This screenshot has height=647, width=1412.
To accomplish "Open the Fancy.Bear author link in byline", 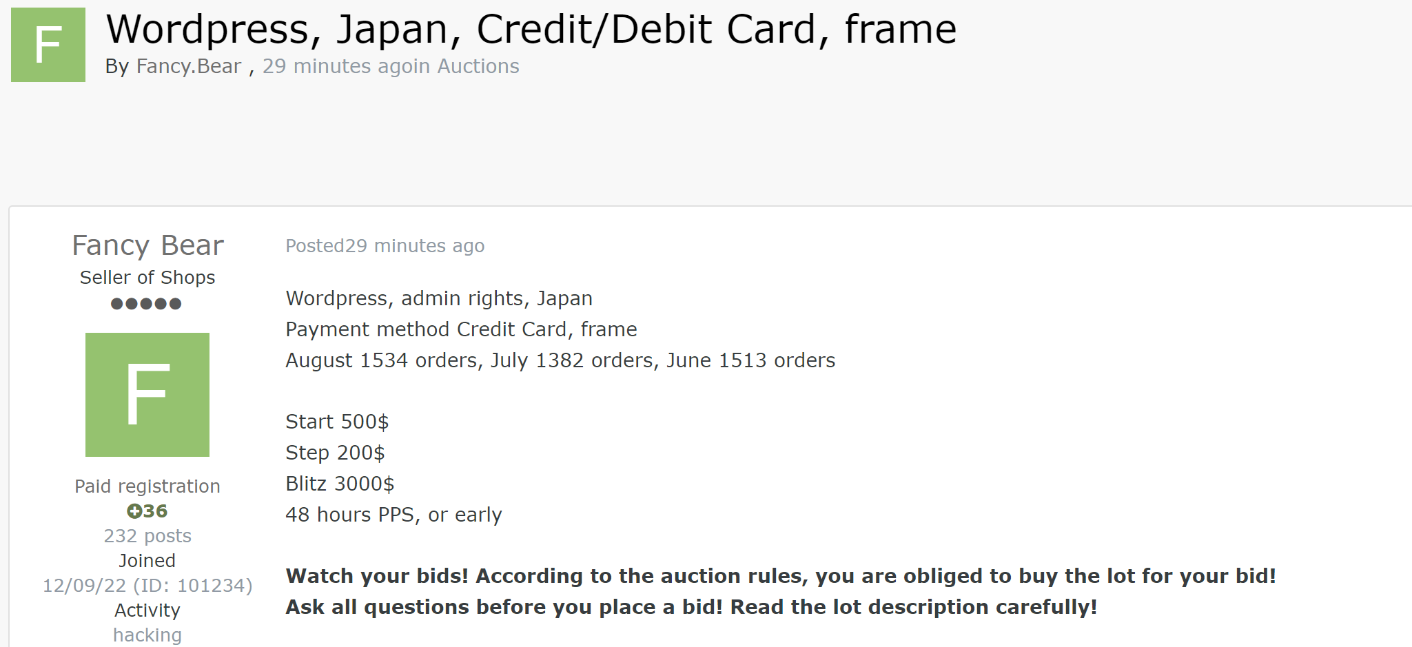I will 189,66.
